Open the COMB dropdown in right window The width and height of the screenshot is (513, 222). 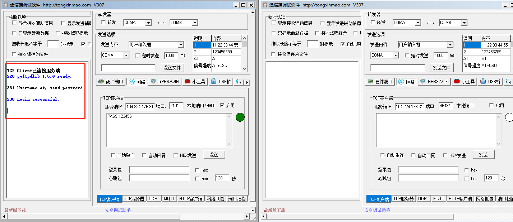click(464, 23)
